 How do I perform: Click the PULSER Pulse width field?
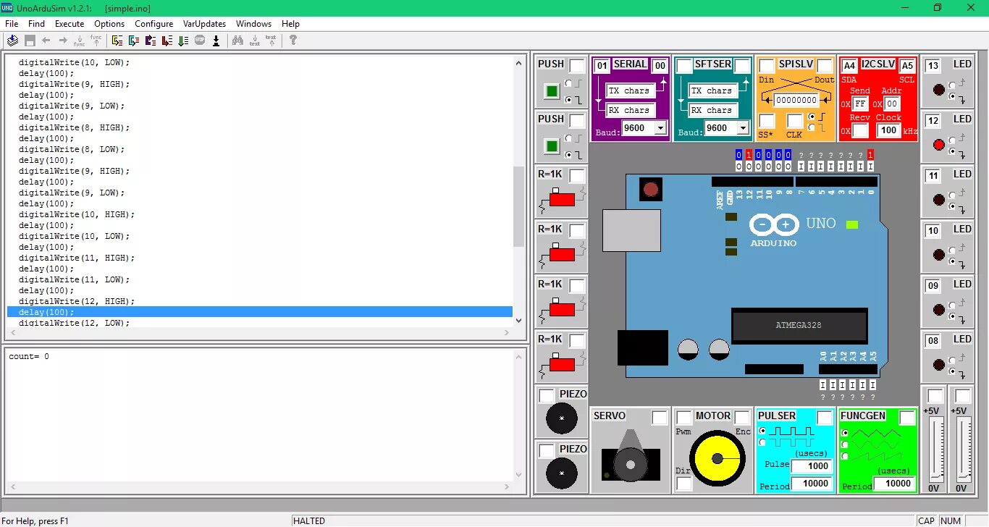click(x=812, y=466)
